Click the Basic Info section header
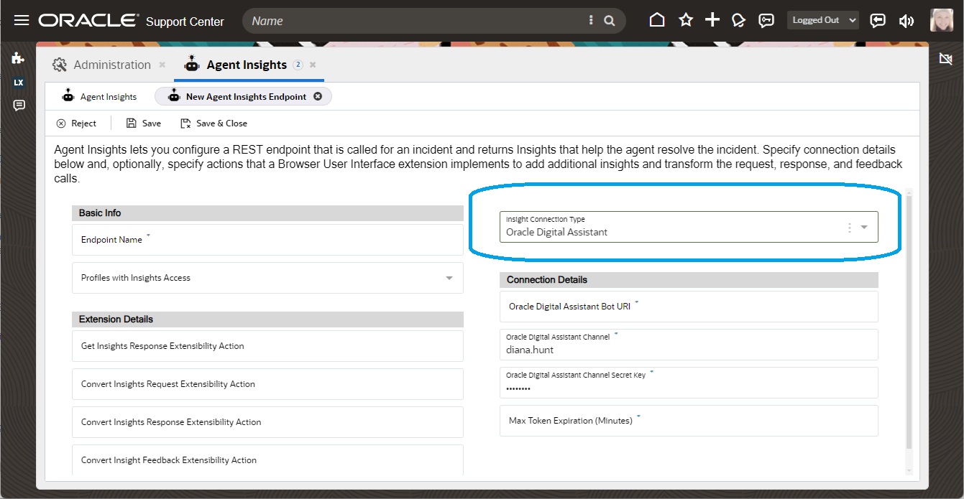 point(267,213)
